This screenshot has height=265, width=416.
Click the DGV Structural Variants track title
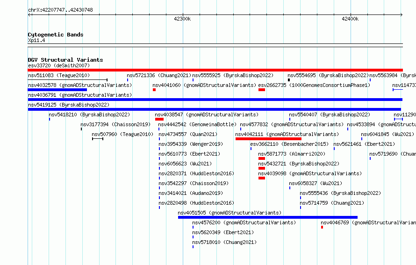(x=65, y=60)
